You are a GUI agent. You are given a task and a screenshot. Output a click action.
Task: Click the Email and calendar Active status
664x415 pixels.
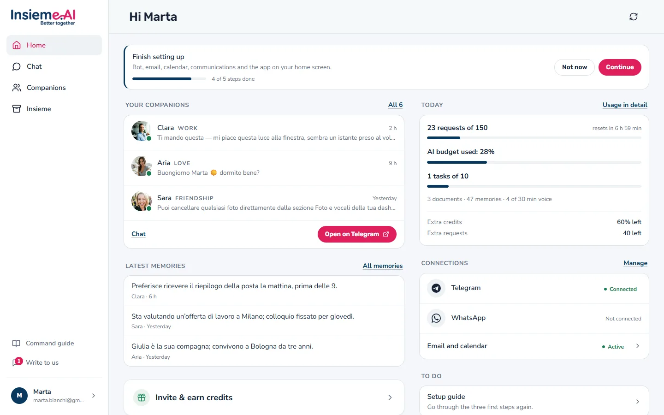tap(613, 347)
